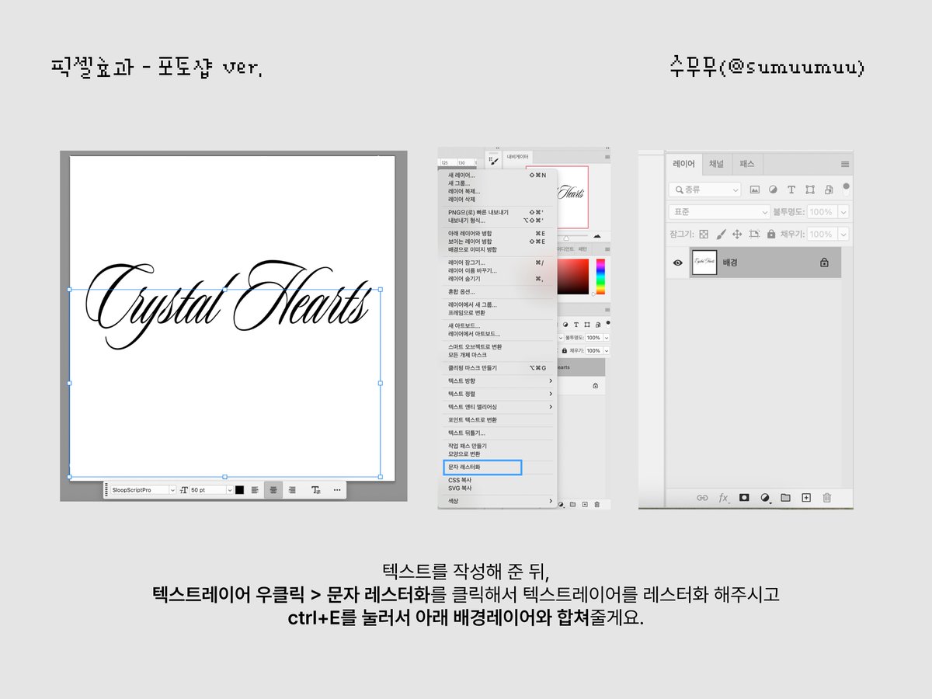This screenshot has height=699, width=932.
Task: Switch to the 채널 tab
Action: tap(717, 165)
